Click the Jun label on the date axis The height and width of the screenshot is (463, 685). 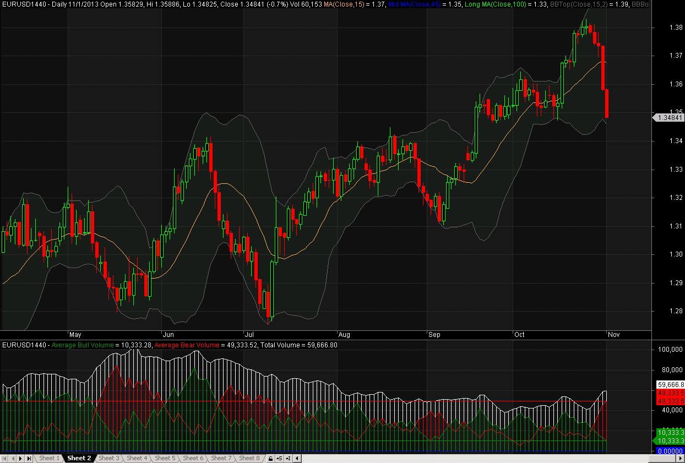[168, 334]
